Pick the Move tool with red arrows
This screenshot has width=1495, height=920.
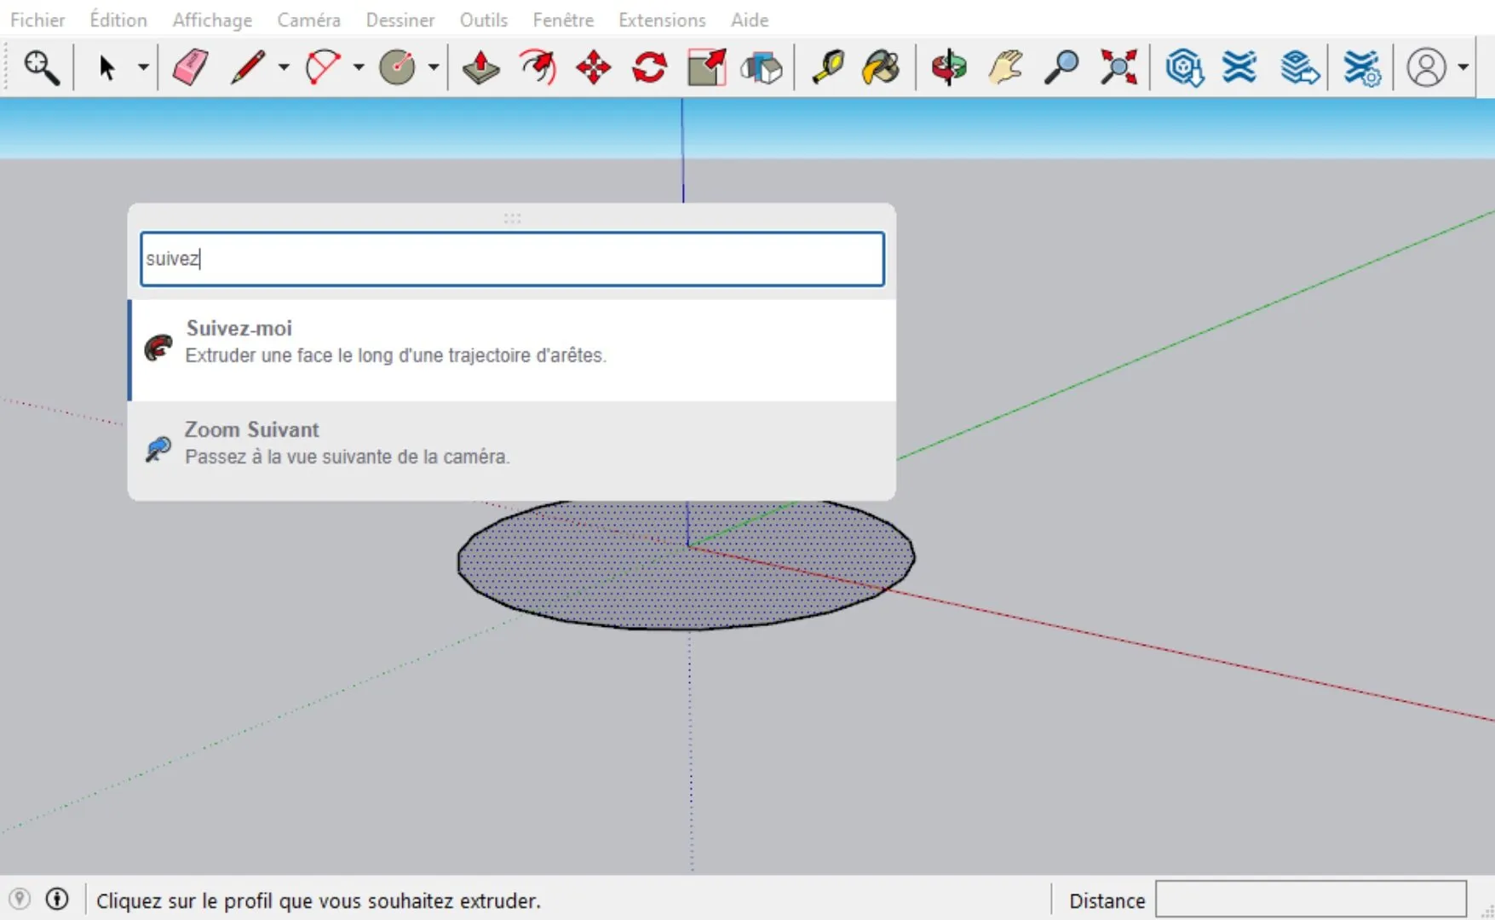[x=593, y=67]
